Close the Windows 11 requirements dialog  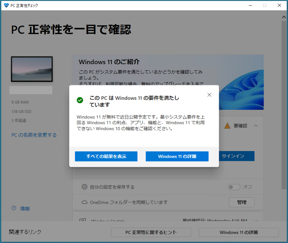coord(209,95)
